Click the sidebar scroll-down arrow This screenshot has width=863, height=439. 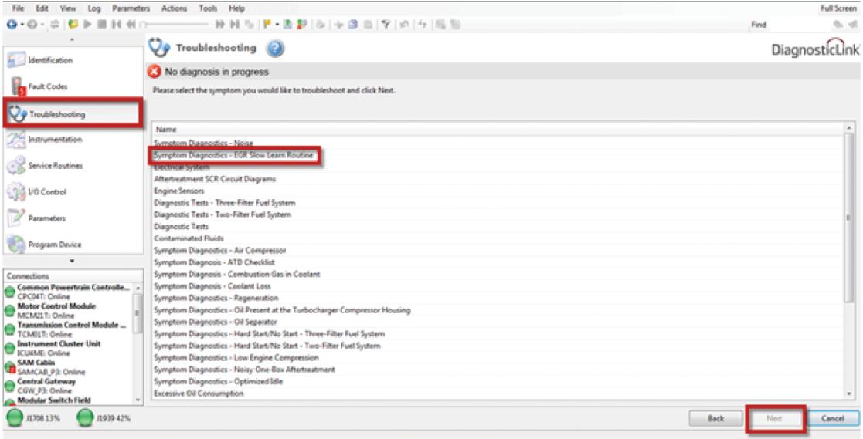coord(72,262)
